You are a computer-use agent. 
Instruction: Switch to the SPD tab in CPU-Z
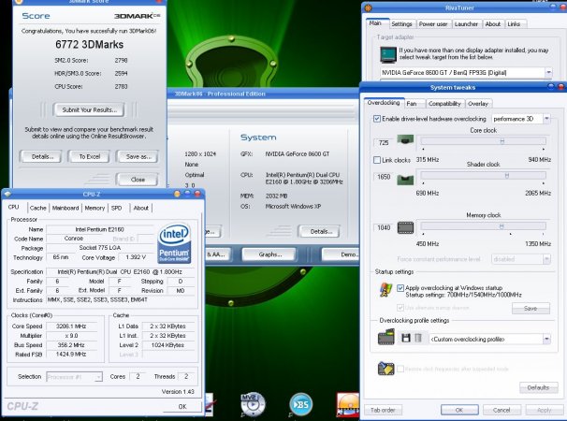tap(116, 208)
